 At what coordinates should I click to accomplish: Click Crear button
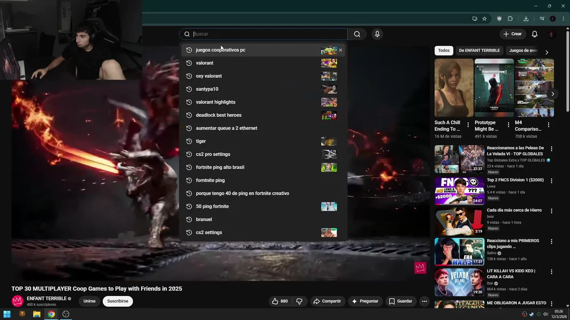513,34
